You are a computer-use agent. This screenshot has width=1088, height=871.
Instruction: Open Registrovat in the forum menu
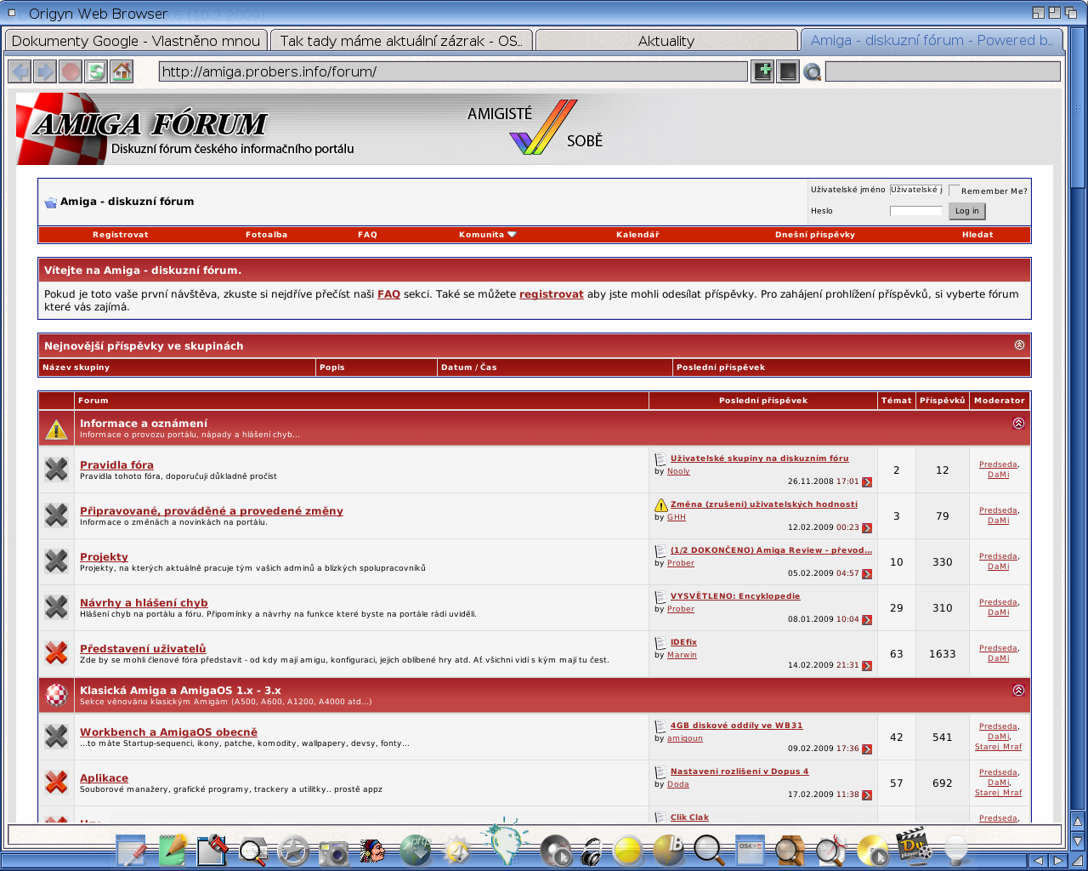[x=121, y=235]
